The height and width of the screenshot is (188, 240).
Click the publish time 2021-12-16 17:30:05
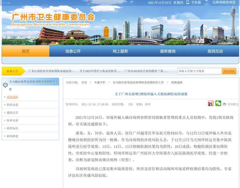coord(95,105)
